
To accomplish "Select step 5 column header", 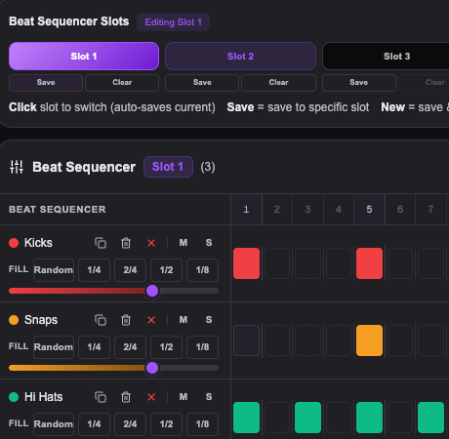I will coord(369,210).
